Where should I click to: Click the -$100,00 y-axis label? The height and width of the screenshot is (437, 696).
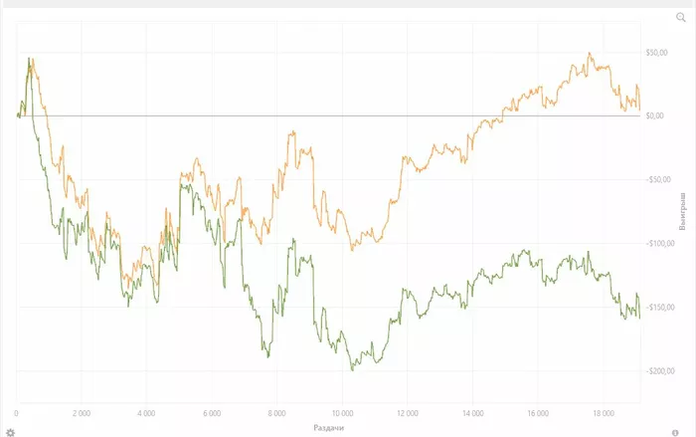[660, 244]
